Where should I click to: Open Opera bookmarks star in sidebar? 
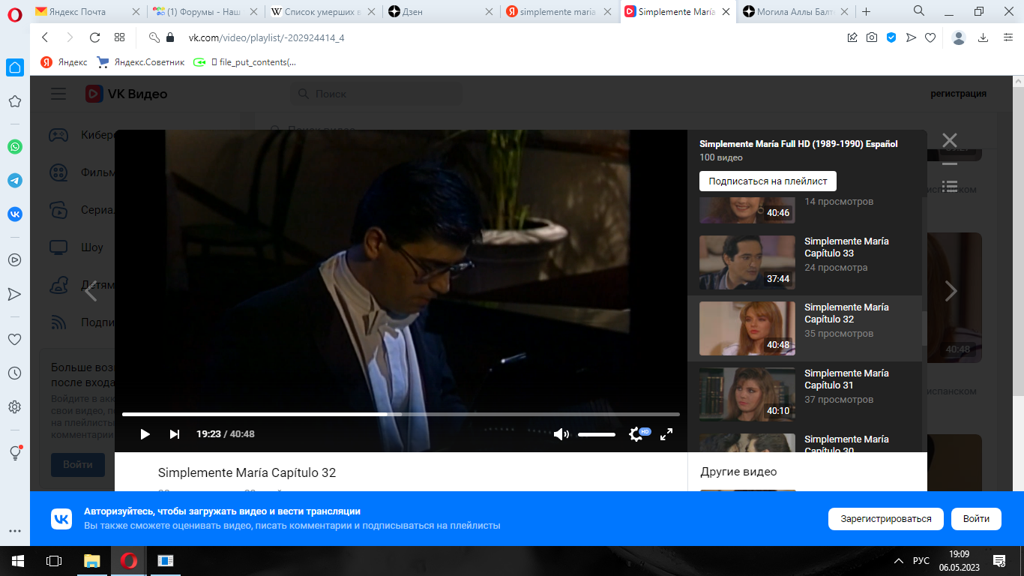tap(14, 101)
